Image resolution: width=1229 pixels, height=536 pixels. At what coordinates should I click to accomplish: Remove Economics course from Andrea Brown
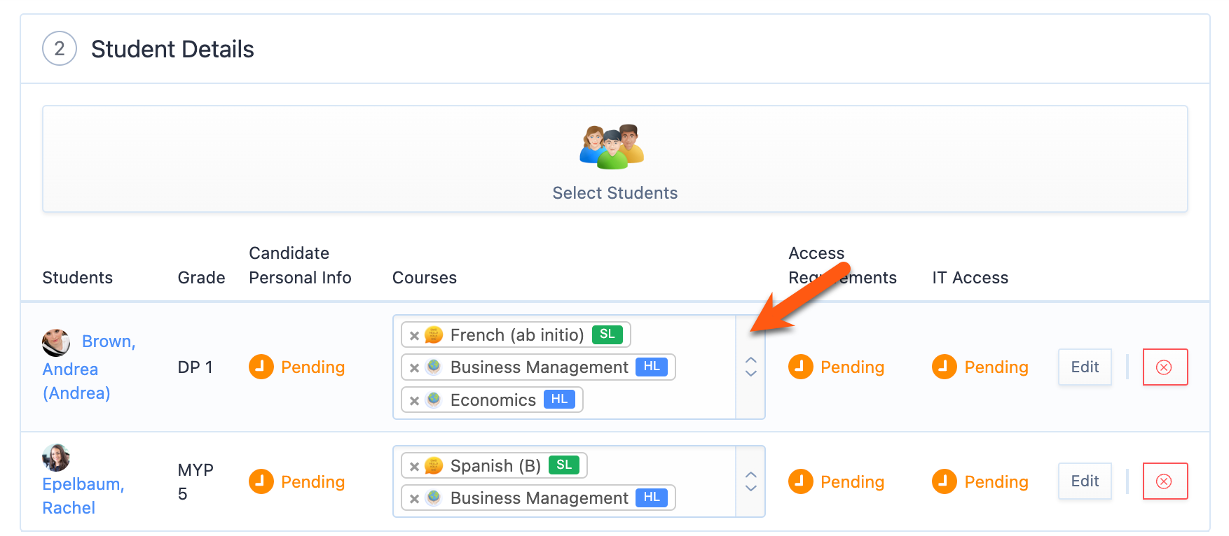414,400
